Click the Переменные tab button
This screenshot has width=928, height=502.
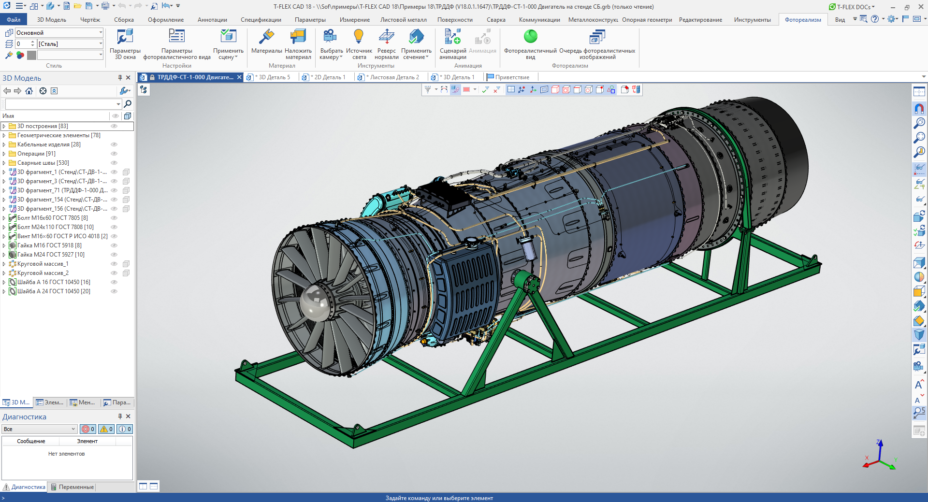click(x=72, y=487)
